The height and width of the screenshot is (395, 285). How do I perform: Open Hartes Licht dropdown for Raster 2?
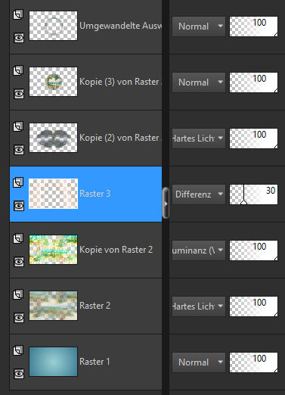(x=199, y=306)
